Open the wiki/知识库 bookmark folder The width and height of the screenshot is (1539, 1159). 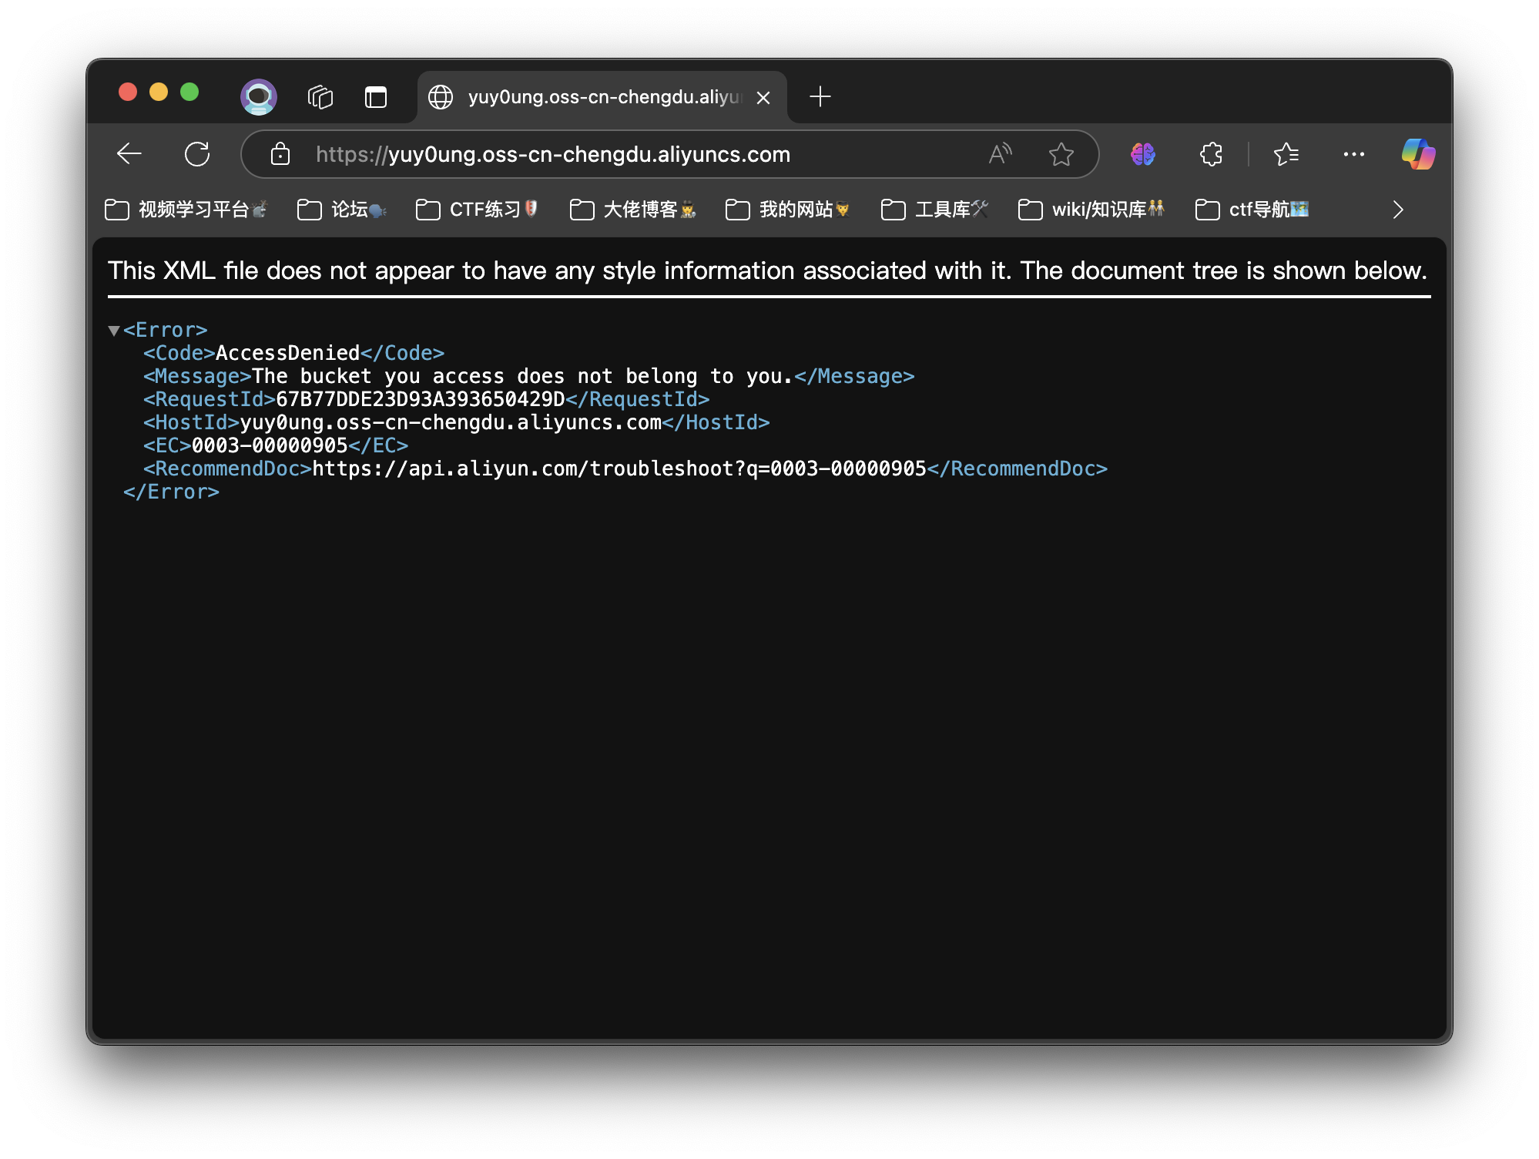(1091, 210)
